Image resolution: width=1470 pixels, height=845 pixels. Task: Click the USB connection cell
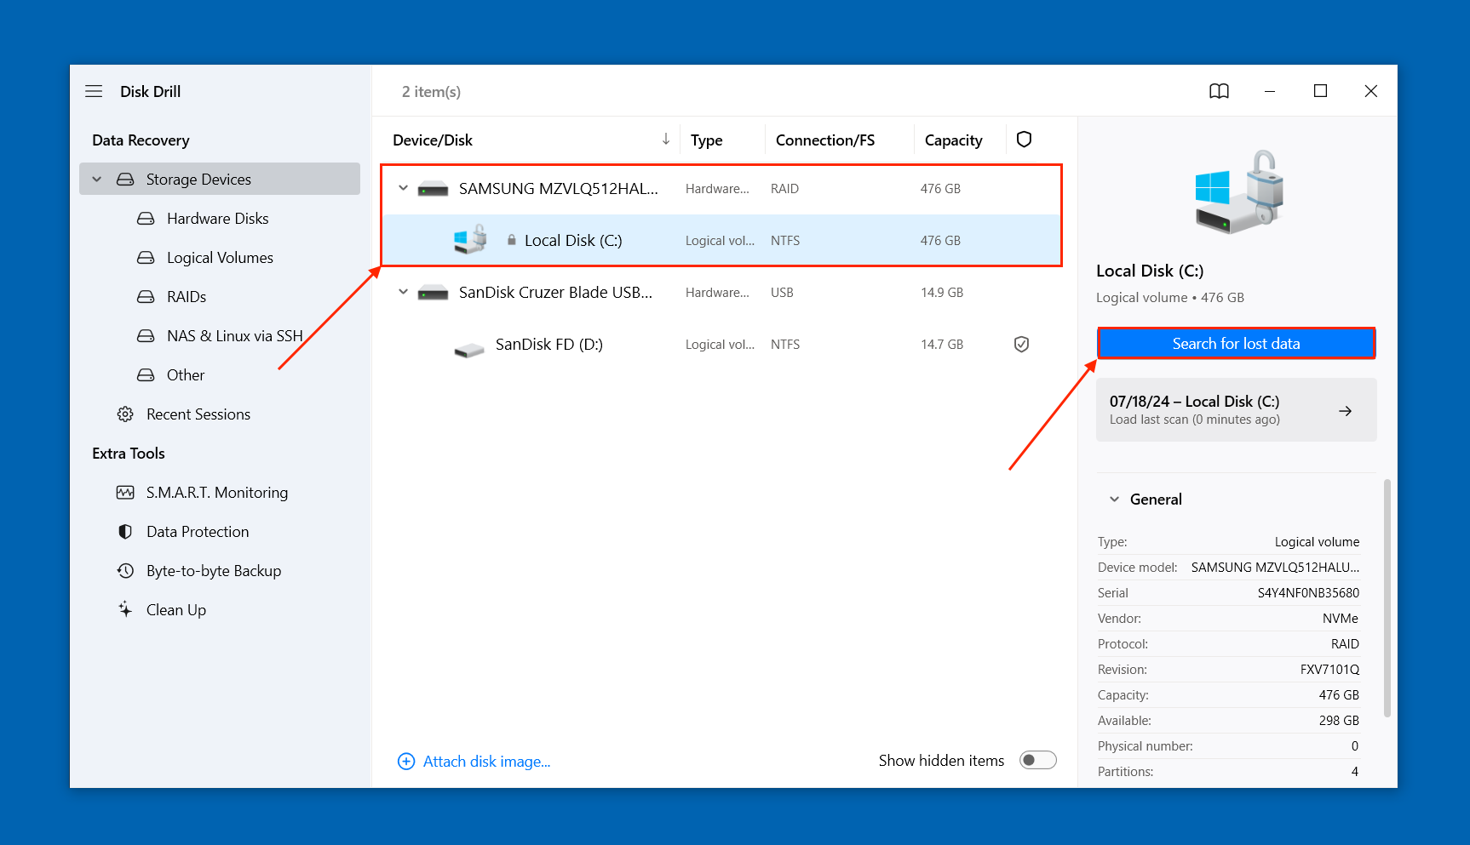pyautogui.click(x=782, y=293)
